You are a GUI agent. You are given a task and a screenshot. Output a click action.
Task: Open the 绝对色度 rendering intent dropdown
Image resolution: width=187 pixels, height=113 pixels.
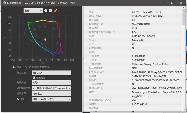point(51,93)
